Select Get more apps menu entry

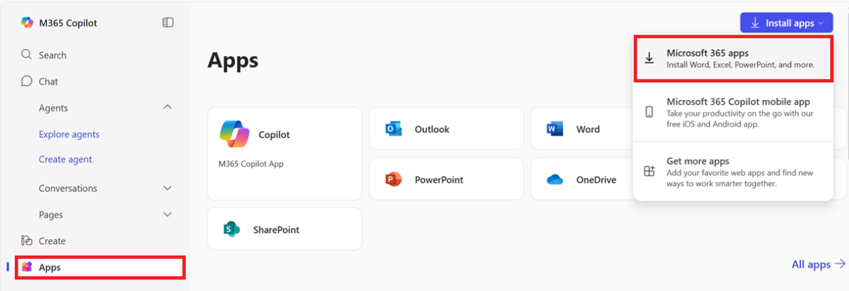(x=733, y=172)
